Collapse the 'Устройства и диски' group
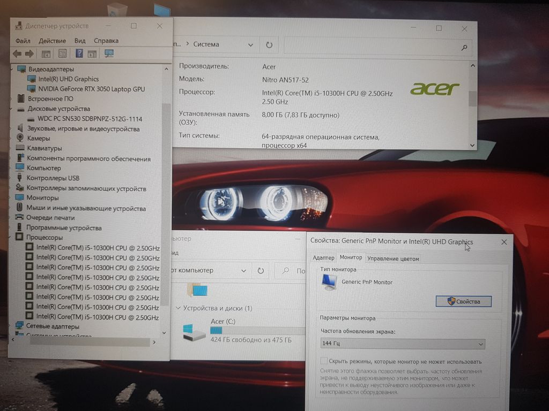The width and height of the screenshot is (549, 411). pyautogui.click(x=178, y=308)
